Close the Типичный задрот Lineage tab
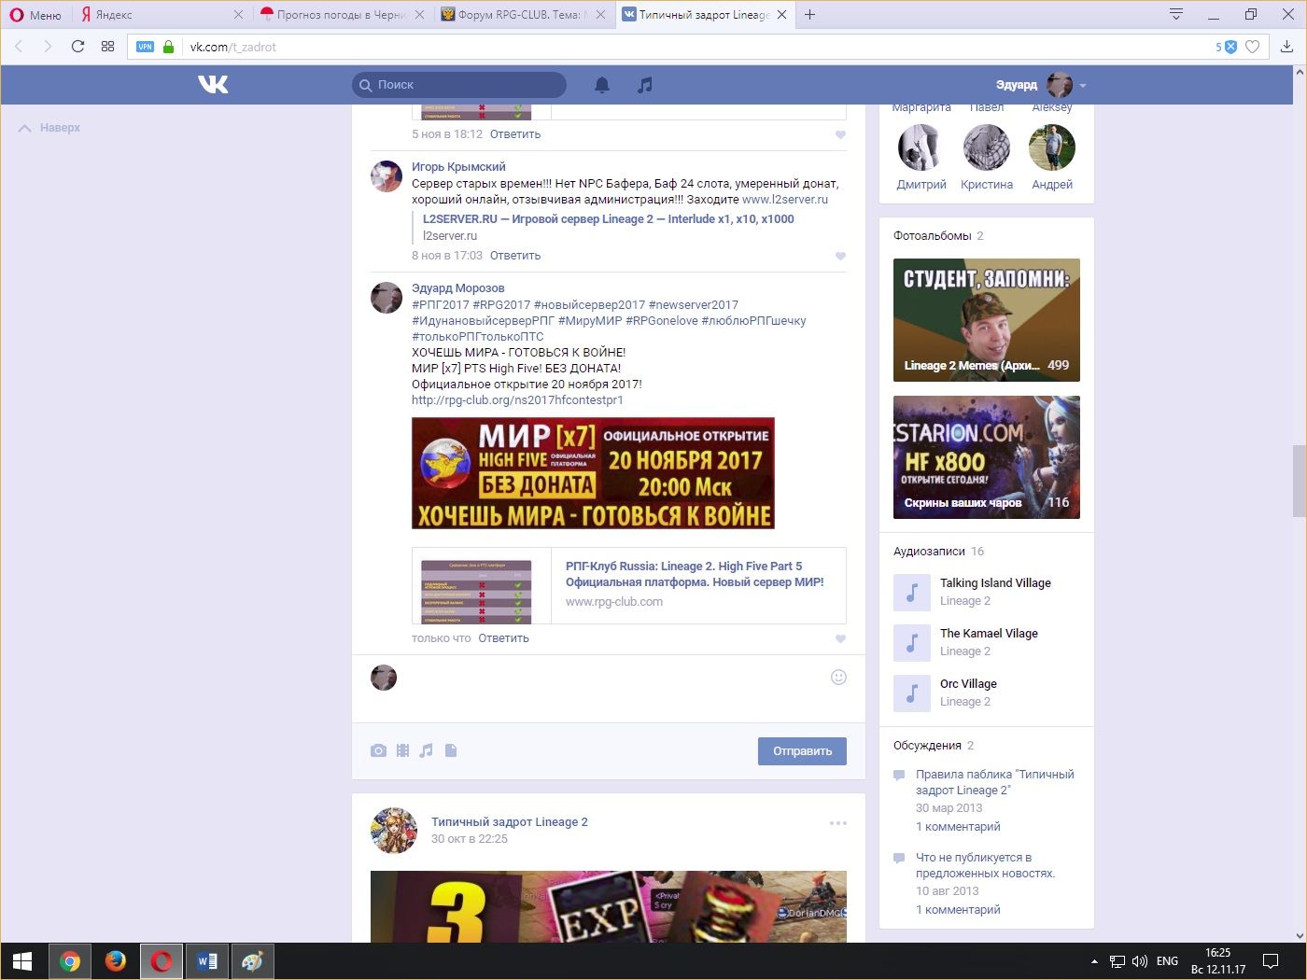 pos(781,14)
